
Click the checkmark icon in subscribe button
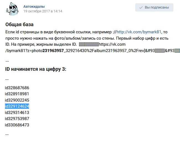(141, 7)
